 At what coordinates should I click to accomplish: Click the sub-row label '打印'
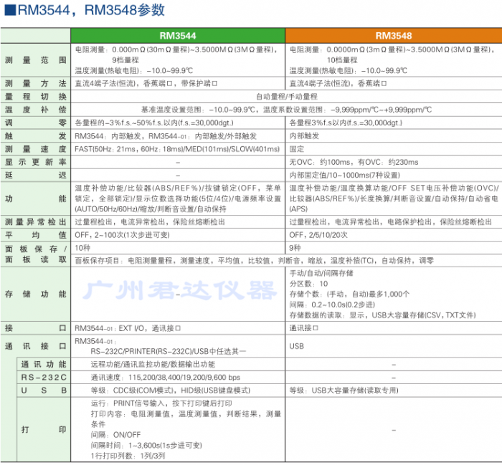pyautogui.click(x=44, y=429)
